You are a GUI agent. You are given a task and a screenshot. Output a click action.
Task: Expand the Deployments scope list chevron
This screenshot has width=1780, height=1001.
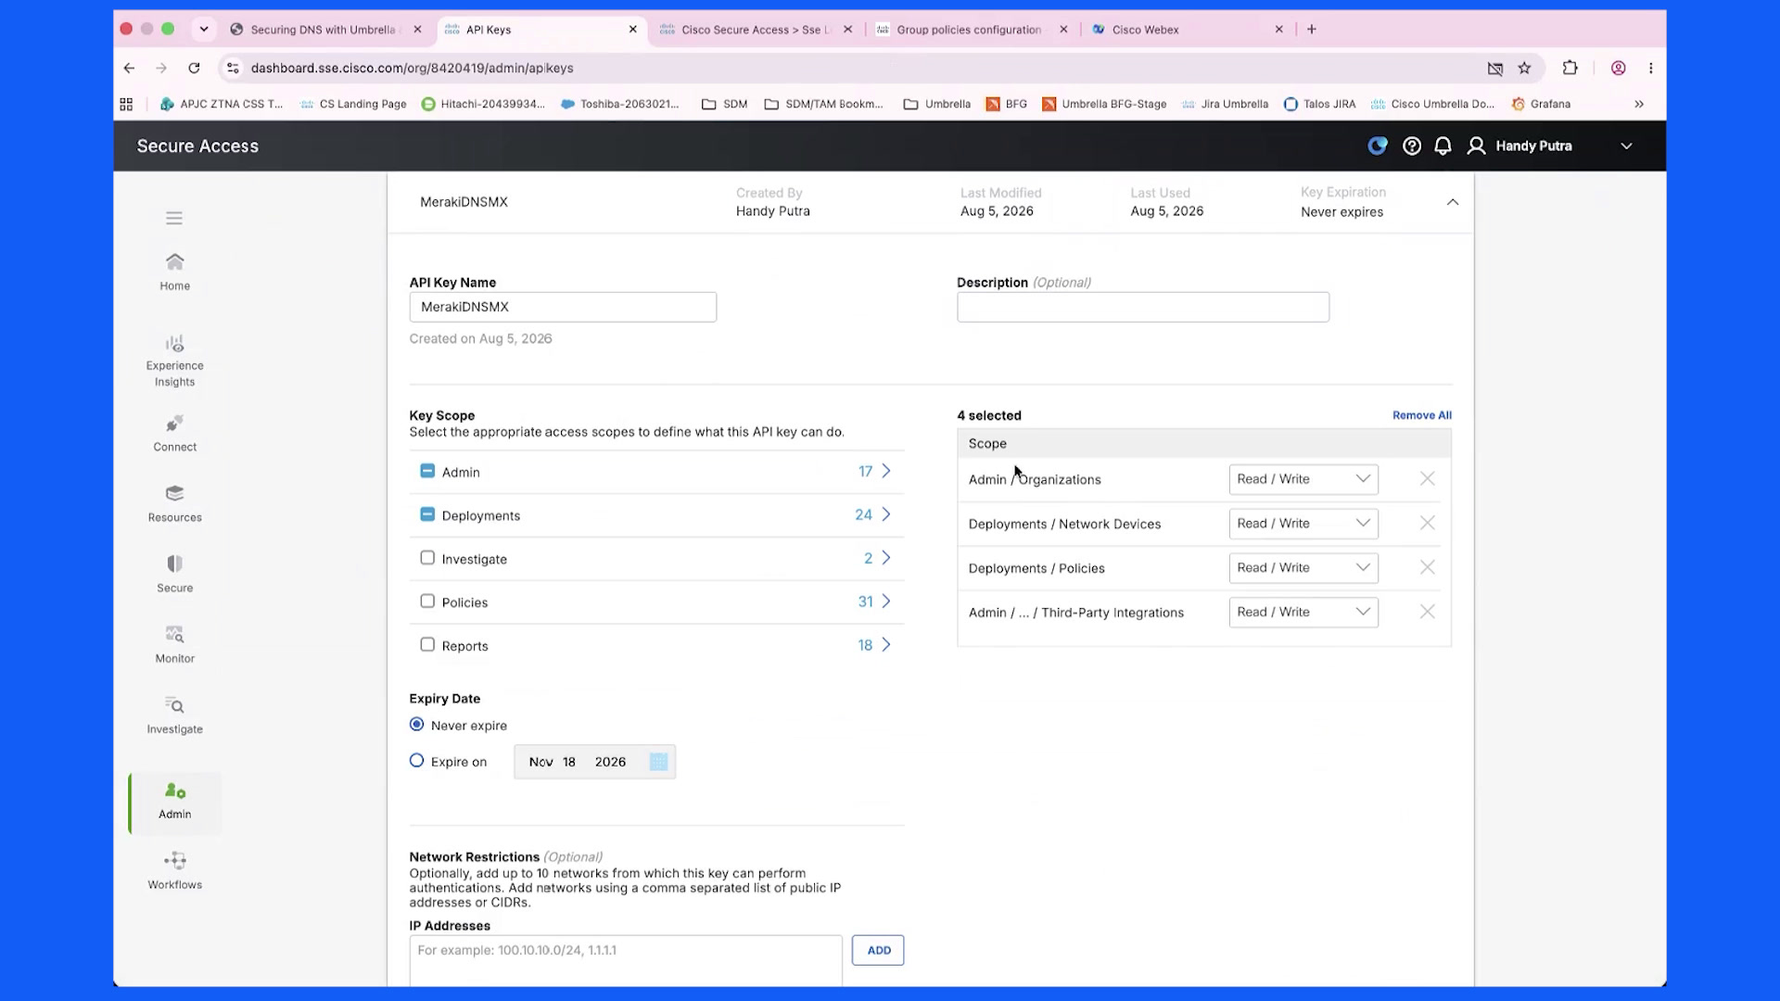coord(886,514)
